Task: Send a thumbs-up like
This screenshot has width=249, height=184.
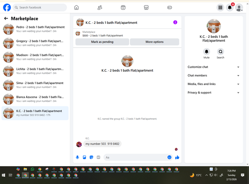Action: pos(177,157)
